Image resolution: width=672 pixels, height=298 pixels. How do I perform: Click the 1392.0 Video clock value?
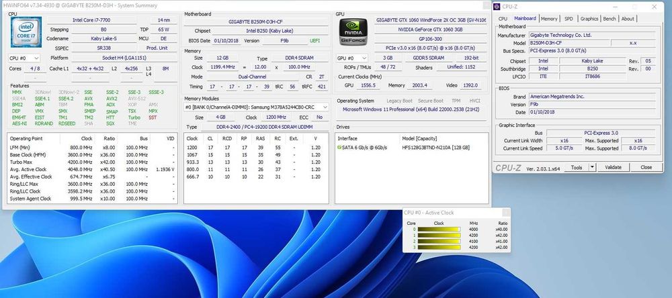click(470, 86)
